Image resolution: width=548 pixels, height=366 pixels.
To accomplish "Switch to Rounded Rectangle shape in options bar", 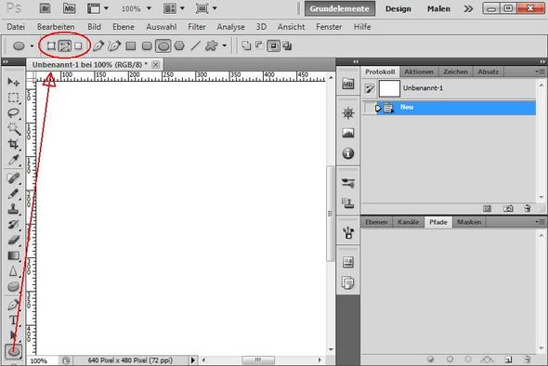I will 147,46.
